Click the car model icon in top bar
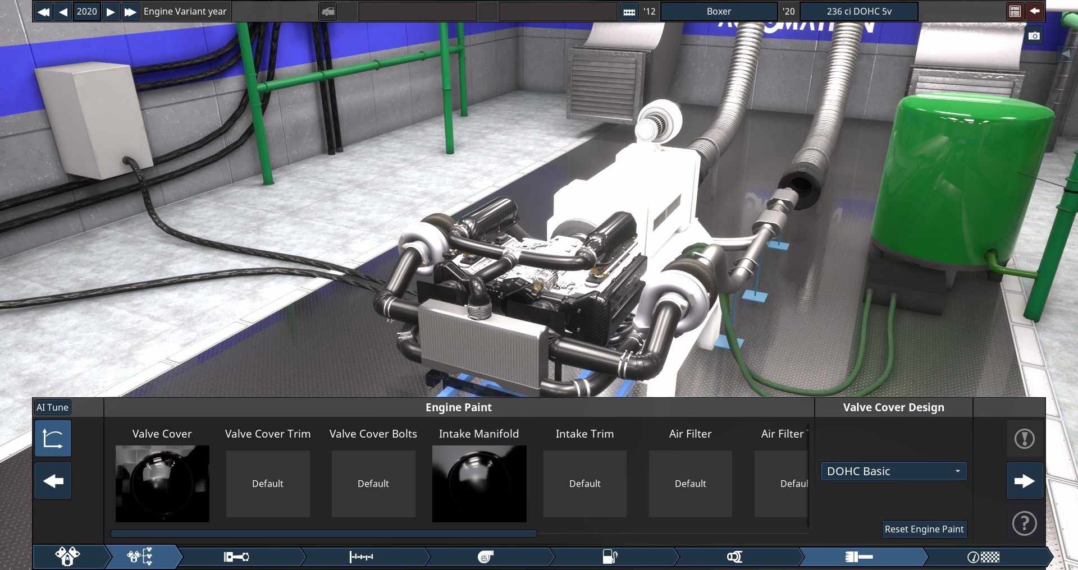Viewport: 1078px width, 570px height. pos(328,11)
